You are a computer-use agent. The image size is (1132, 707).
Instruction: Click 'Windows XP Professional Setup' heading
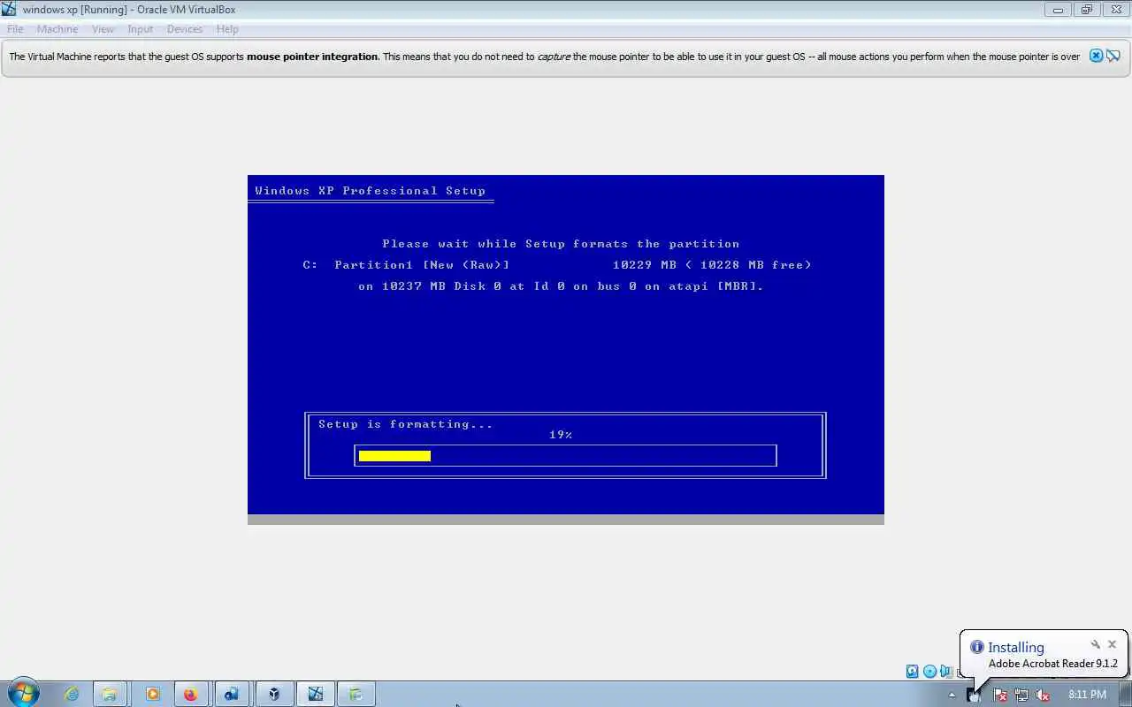click(370, 190)
